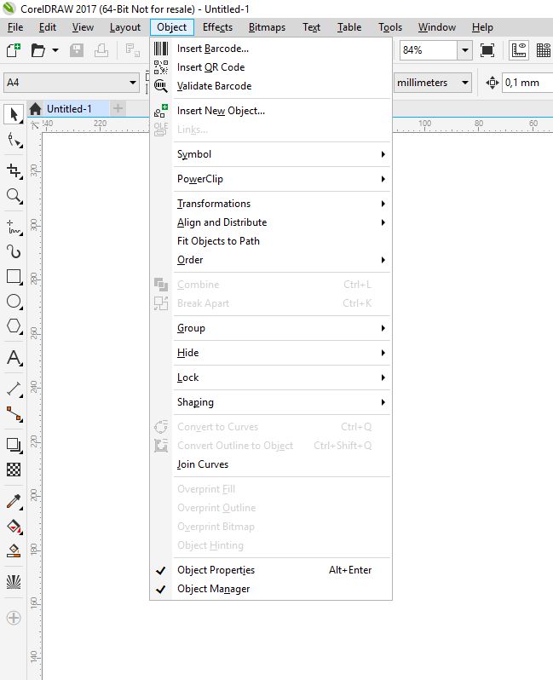Click the Full-screen preview icon
The width and height of the screenshot is (553, 680).
pos(487,50)
